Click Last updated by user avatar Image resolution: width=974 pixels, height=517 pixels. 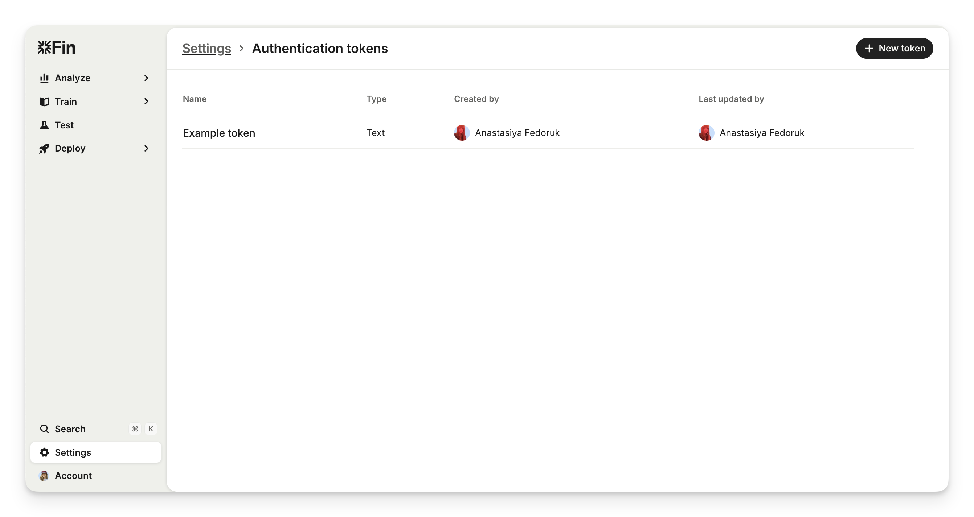tap(706, 133)
